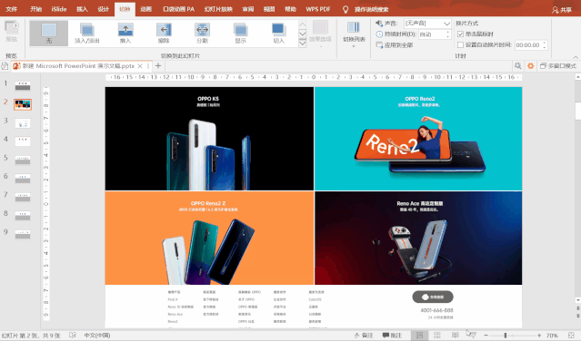Switch to the 开始 Home tab
This screenshot has height=341, width=581.
(36, 9)
